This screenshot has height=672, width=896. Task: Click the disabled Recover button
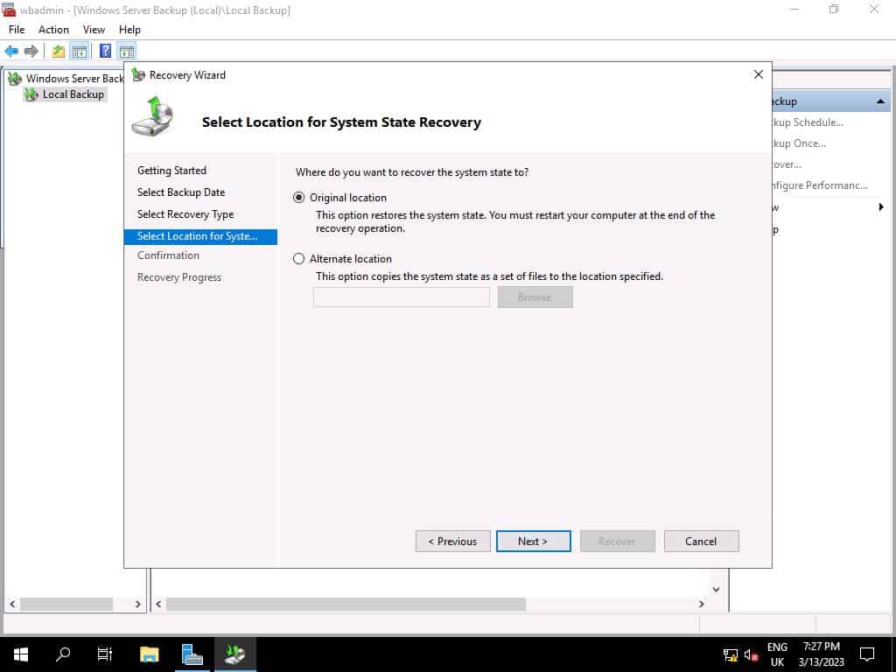tap(617, 541)
